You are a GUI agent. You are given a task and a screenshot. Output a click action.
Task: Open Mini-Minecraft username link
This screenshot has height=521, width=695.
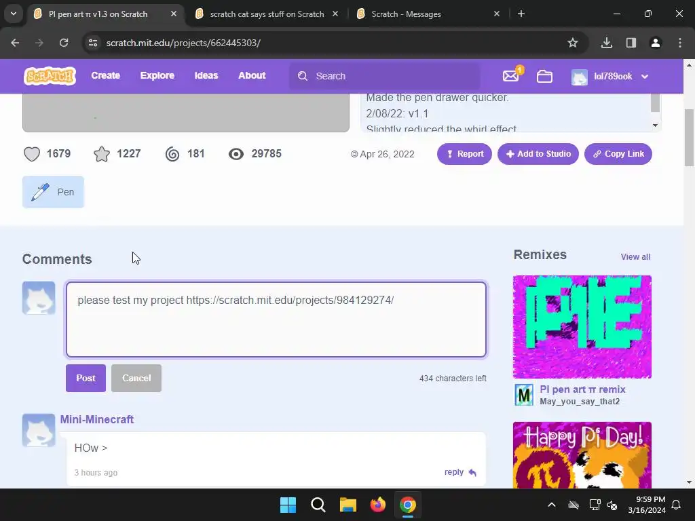point(96,419)
